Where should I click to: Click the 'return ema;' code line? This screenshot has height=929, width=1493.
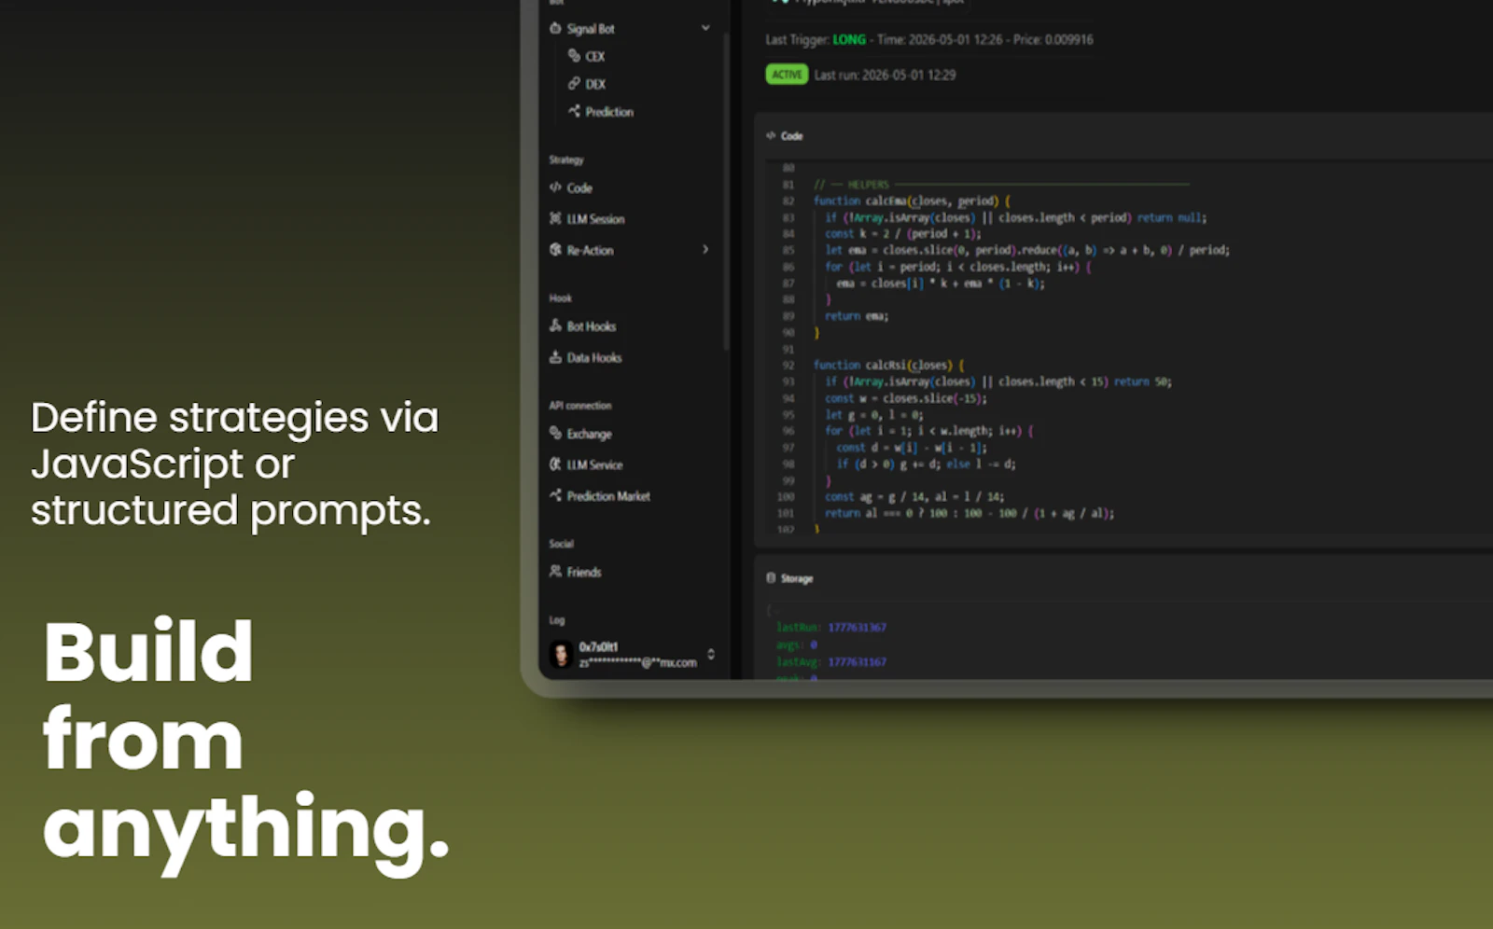857,317
